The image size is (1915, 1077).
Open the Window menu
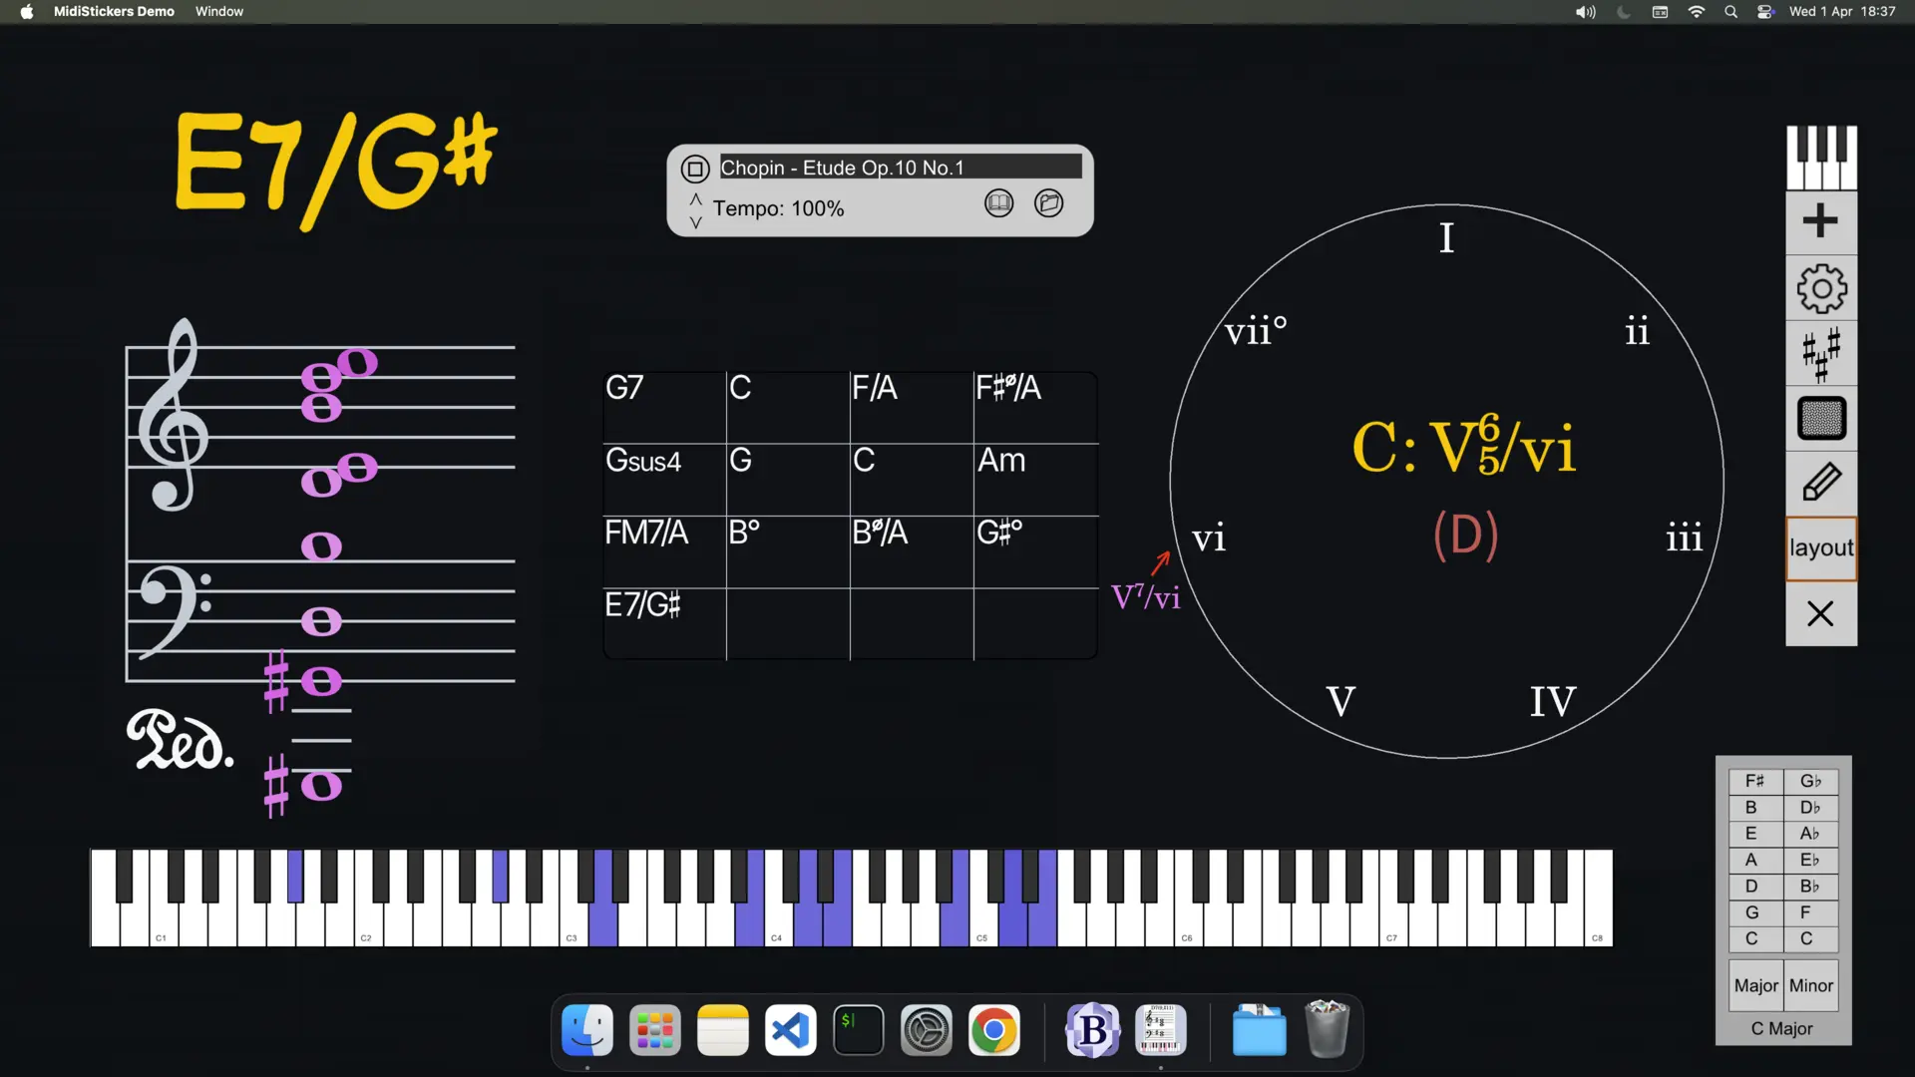(218, 11)
